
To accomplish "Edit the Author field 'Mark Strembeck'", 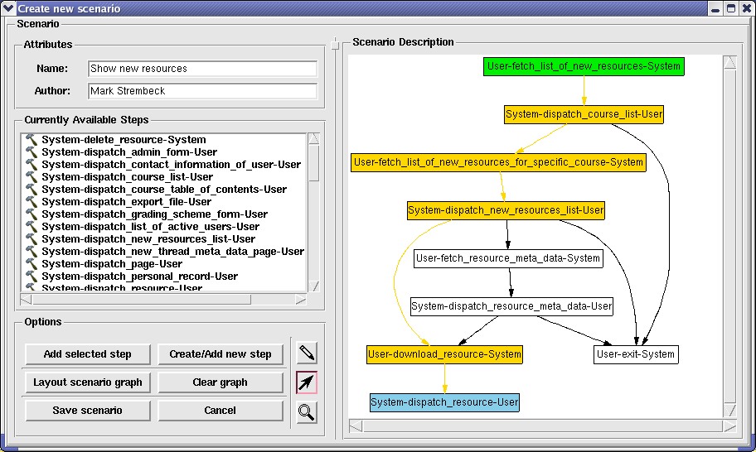I will 202,90.
